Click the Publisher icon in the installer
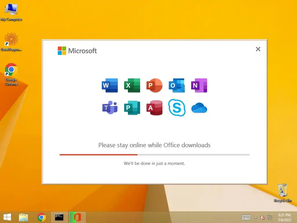 click(132, 108)
